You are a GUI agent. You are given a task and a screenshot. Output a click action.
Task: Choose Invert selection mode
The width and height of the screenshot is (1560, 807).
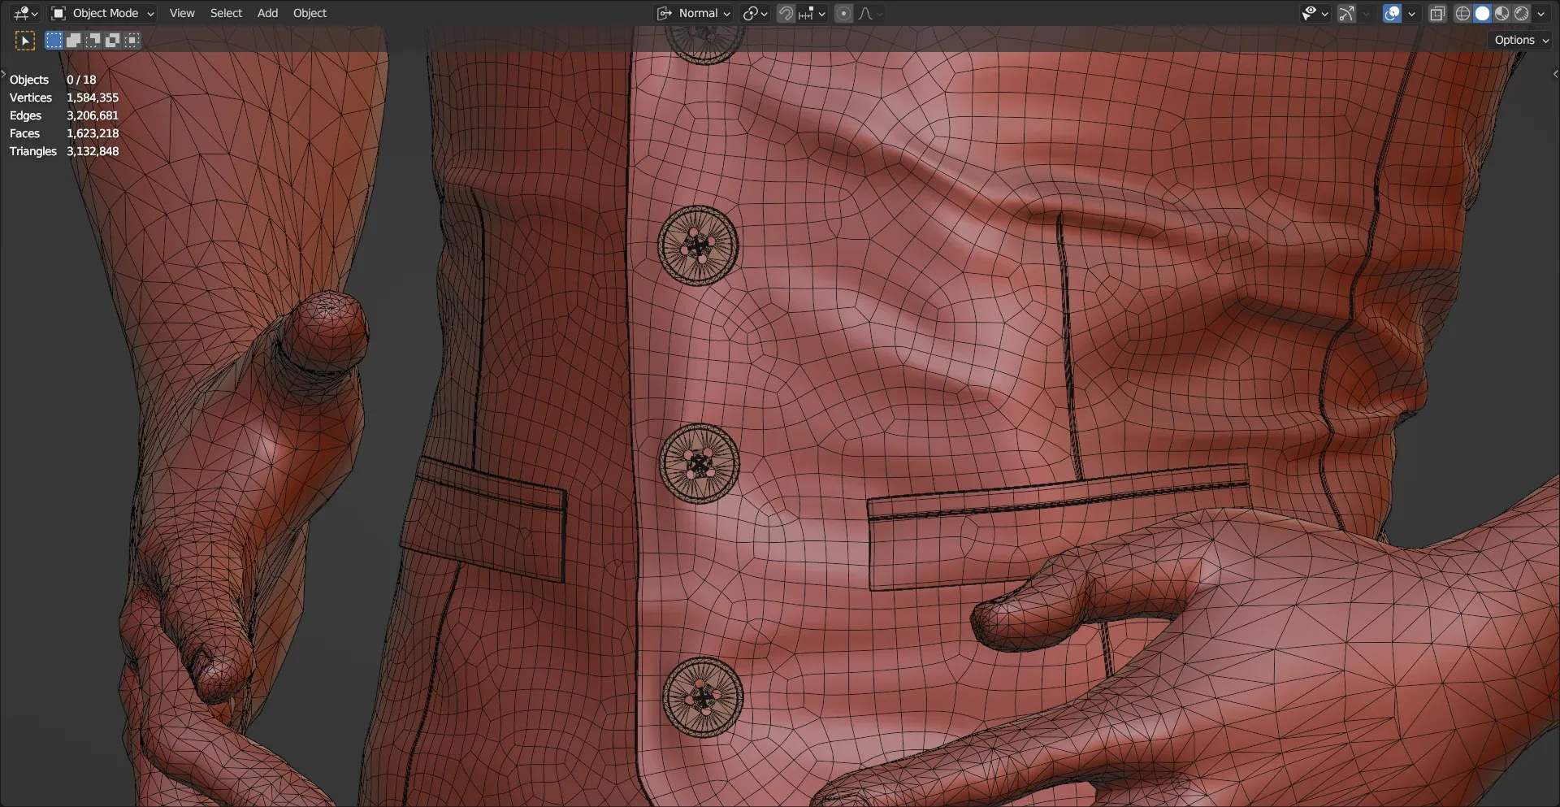[112, 40]
